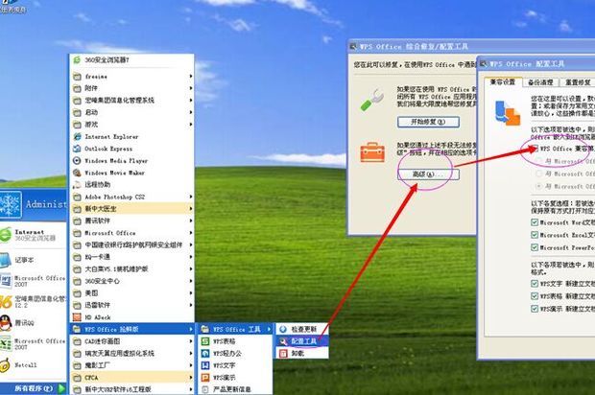Open Microsoft Office Word 2007 shortcut
Screen dimensions: 595x395
33,281
